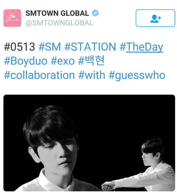Tap the plus sign in the follow icon

(x=160, y=18)
